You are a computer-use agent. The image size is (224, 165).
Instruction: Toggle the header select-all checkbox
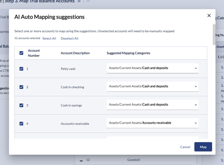[x=21, y=53]
